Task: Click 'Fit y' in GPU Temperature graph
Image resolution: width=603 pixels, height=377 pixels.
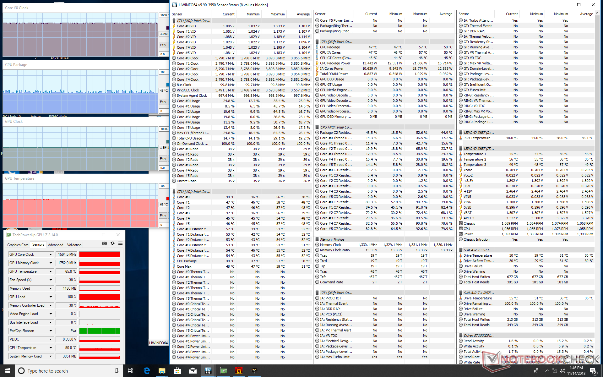Action: (163, 216)
